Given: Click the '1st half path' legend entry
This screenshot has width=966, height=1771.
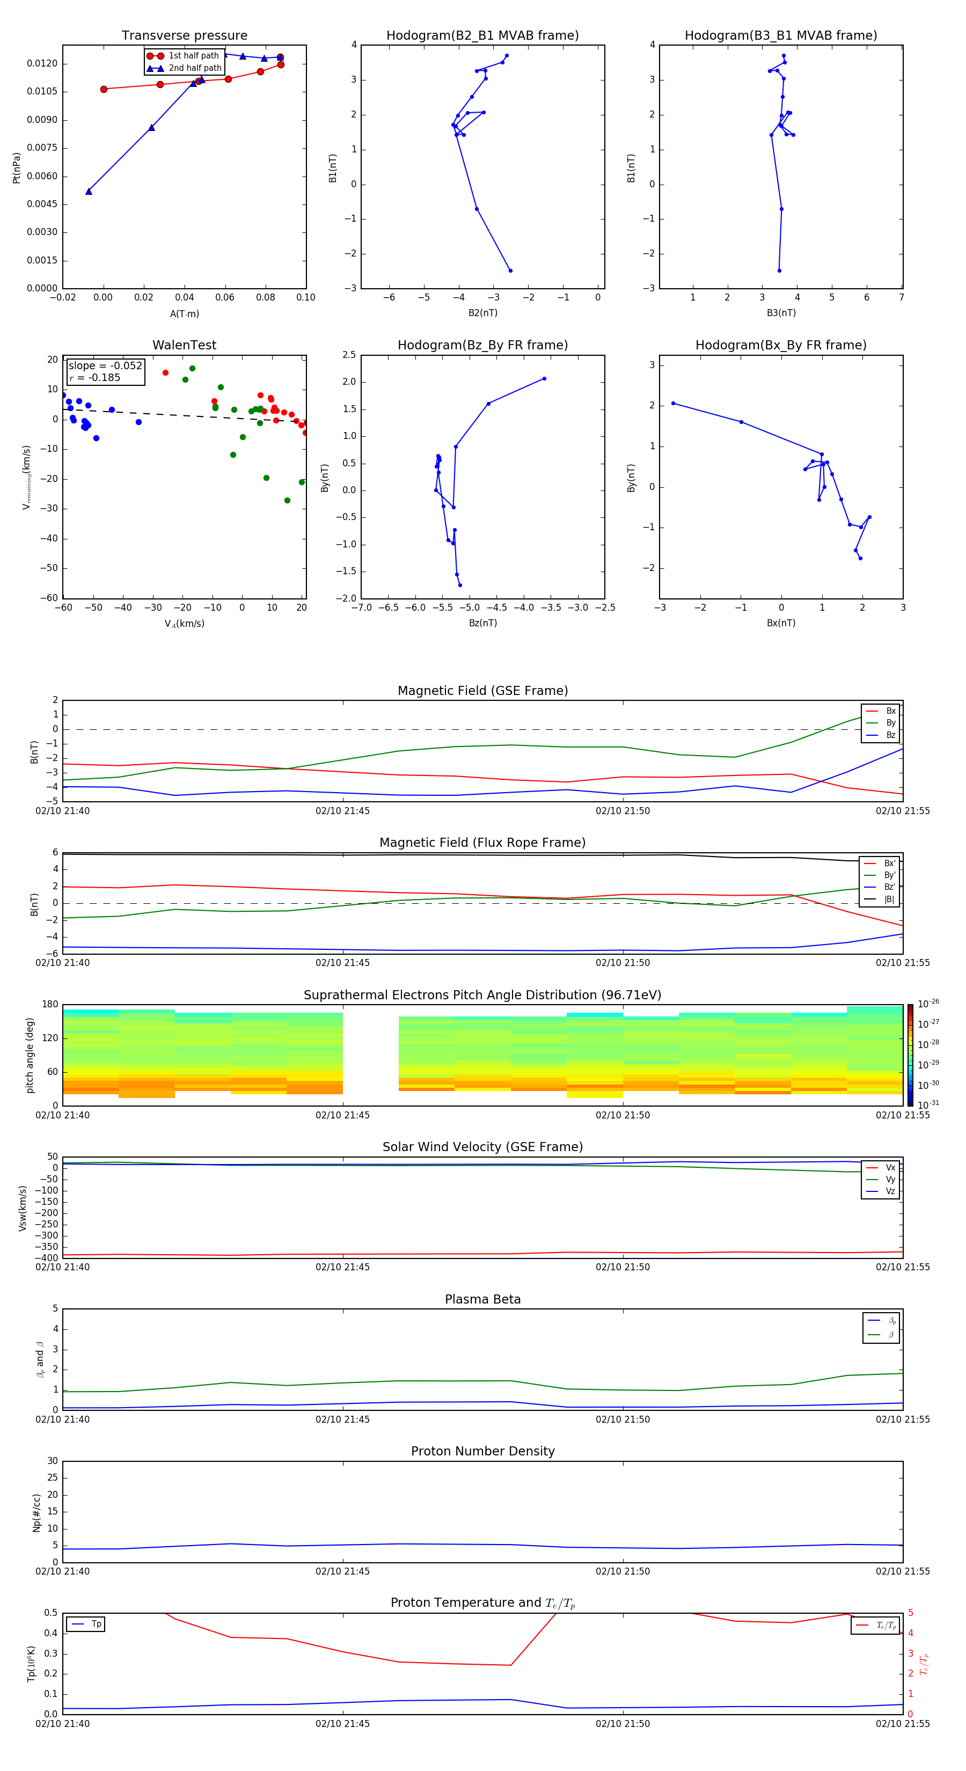Looking at the screenshot, I should pyautogui.click(x=183, y=56).
